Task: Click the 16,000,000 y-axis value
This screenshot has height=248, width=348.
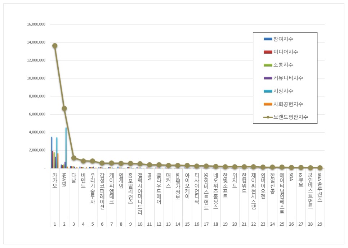Action: 36,24
